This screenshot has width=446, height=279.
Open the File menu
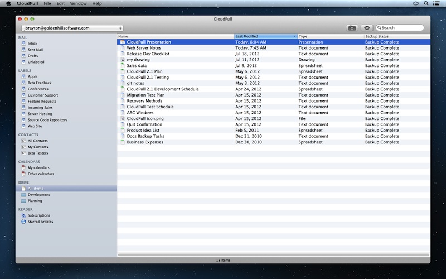coord(48,3)
